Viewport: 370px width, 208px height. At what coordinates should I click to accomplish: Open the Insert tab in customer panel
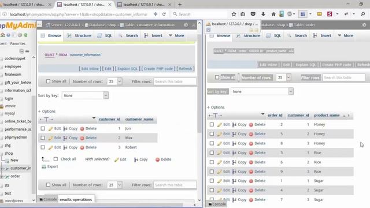153,36
